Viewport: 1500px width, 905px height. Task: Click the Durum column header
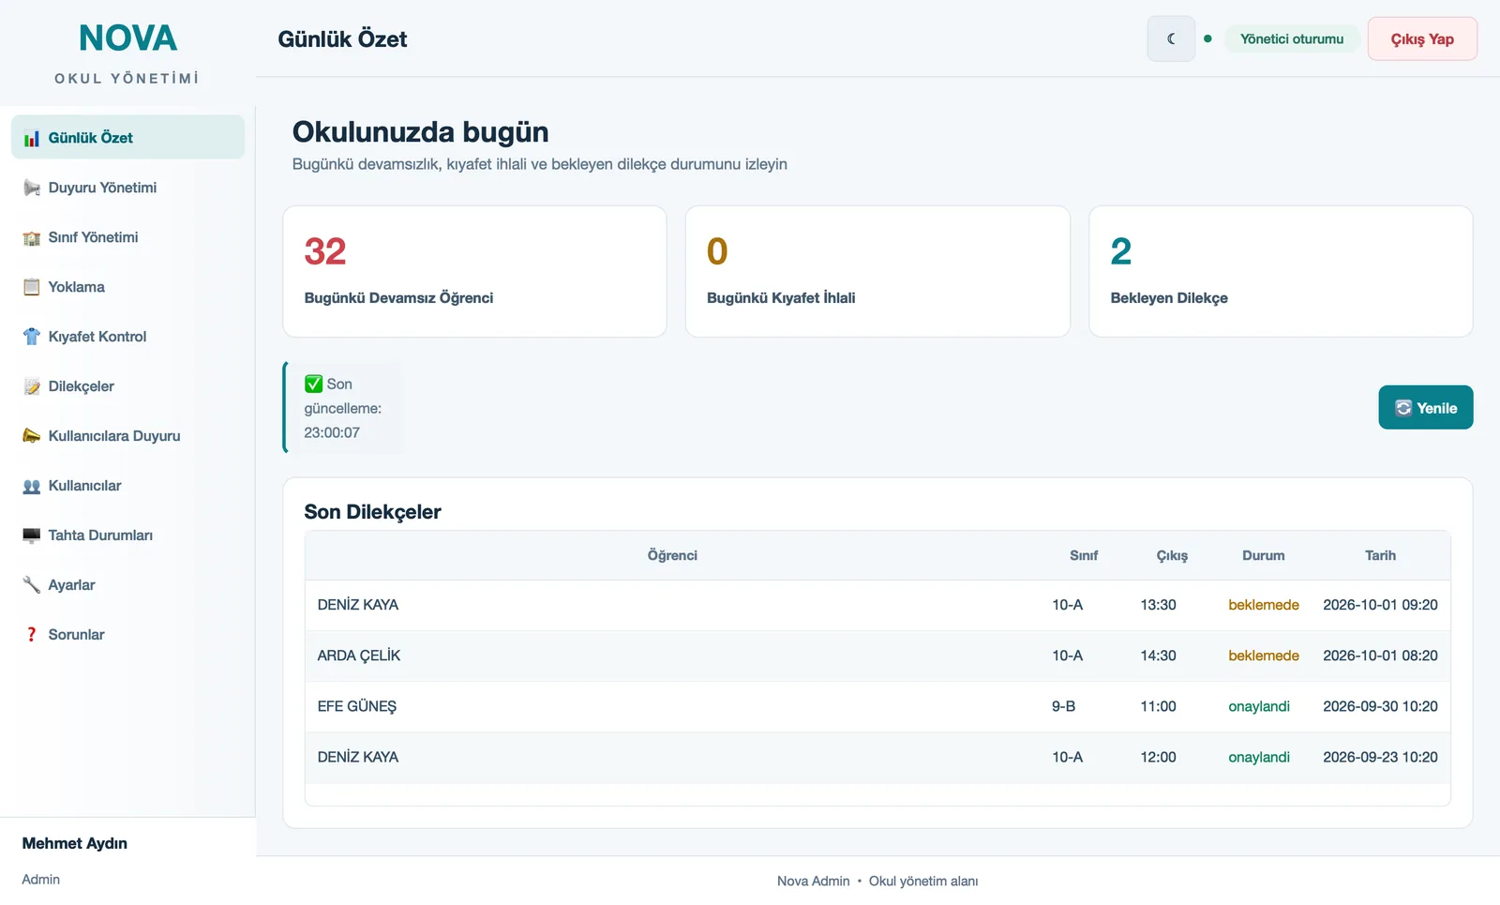click(1263, 555)
